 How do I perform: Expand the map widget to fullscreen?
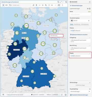(61, 2)
